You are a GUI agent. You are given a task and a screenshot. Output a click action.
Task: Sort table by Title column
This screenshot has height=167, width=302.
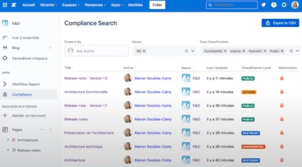[69, 68]
